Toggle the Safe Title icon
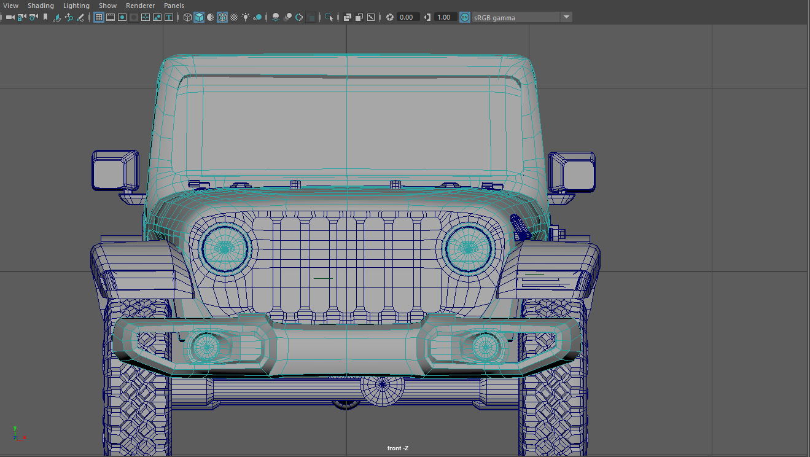 click(168, 17)
